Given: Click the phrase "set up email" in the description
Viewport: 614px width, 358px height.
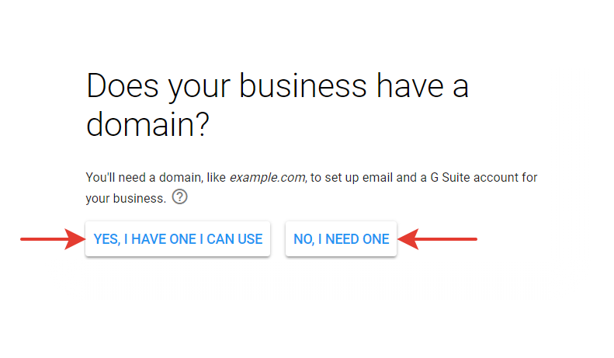Looking at the screenshot, I should (359, 177).
